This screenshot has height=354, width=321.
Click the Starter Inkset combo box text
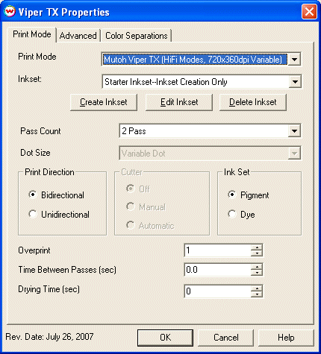coord(166,82)
